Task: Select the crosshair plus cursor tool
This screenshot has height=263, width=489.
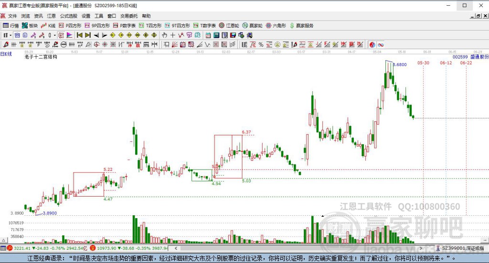Action: point(172,35)
